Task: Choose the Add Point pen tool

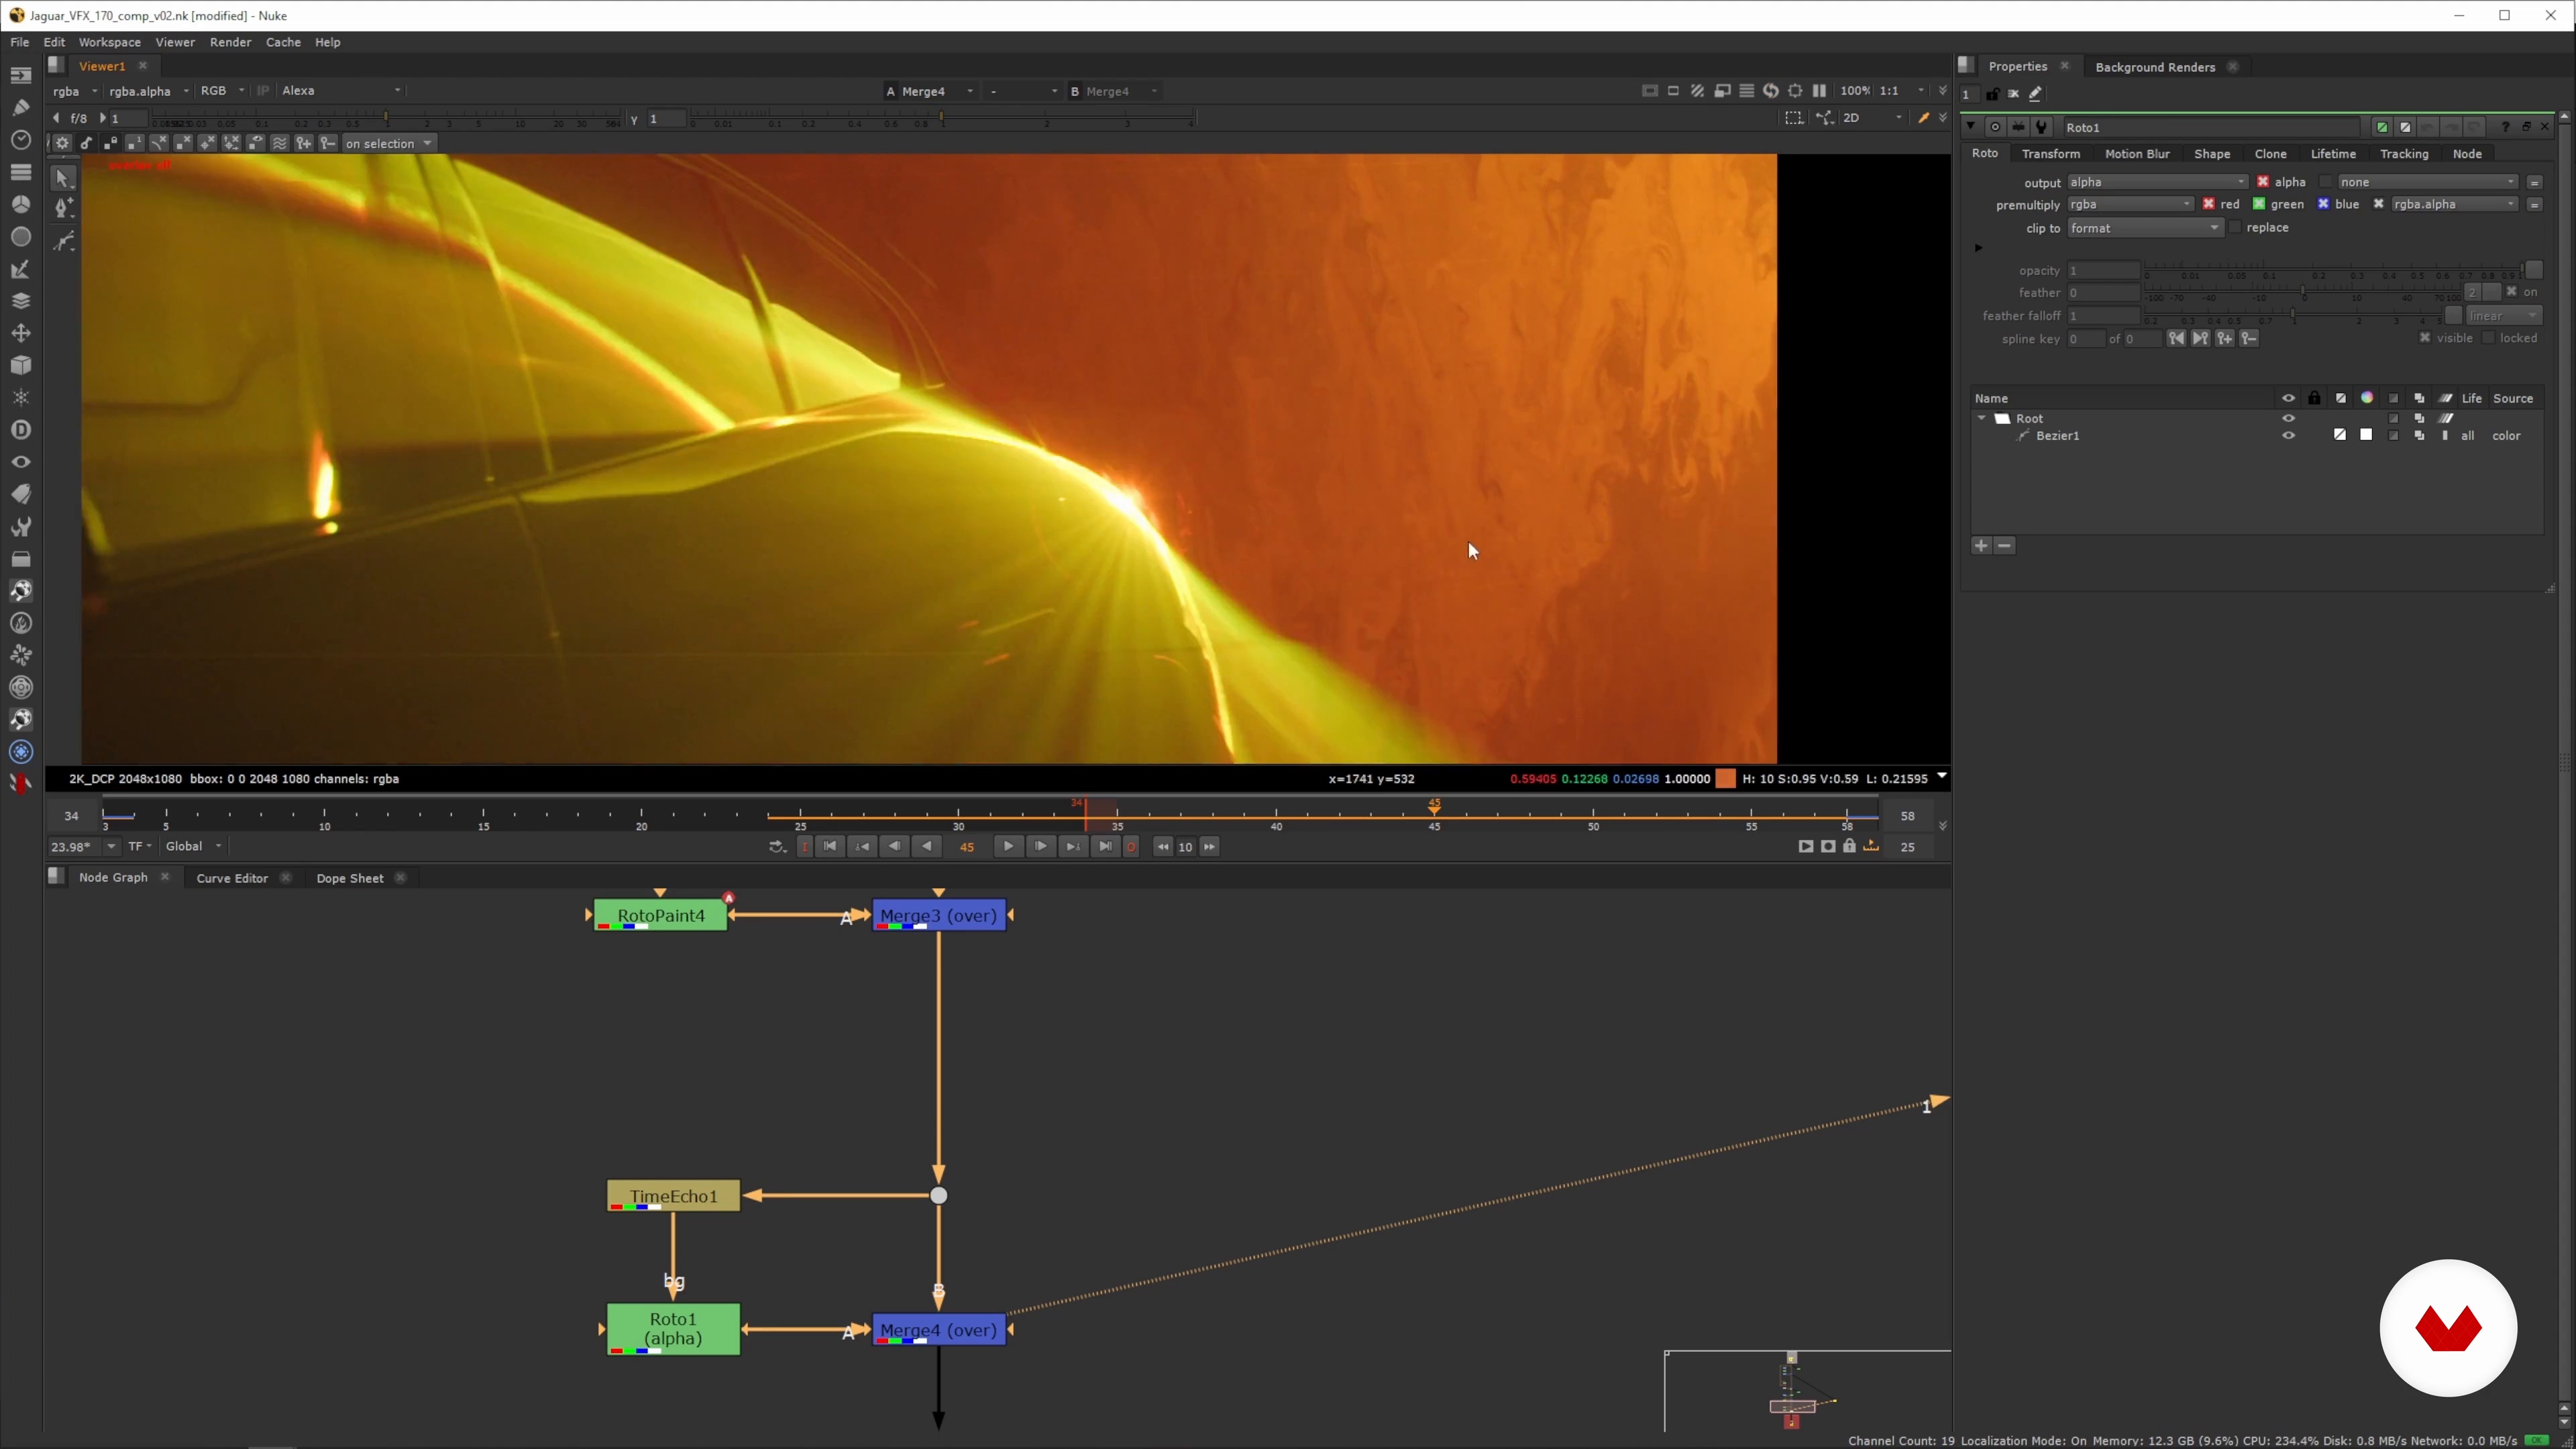Action: [x=63, y=208]
